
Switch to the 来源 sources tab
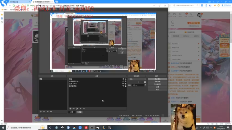tap(72, 112)
